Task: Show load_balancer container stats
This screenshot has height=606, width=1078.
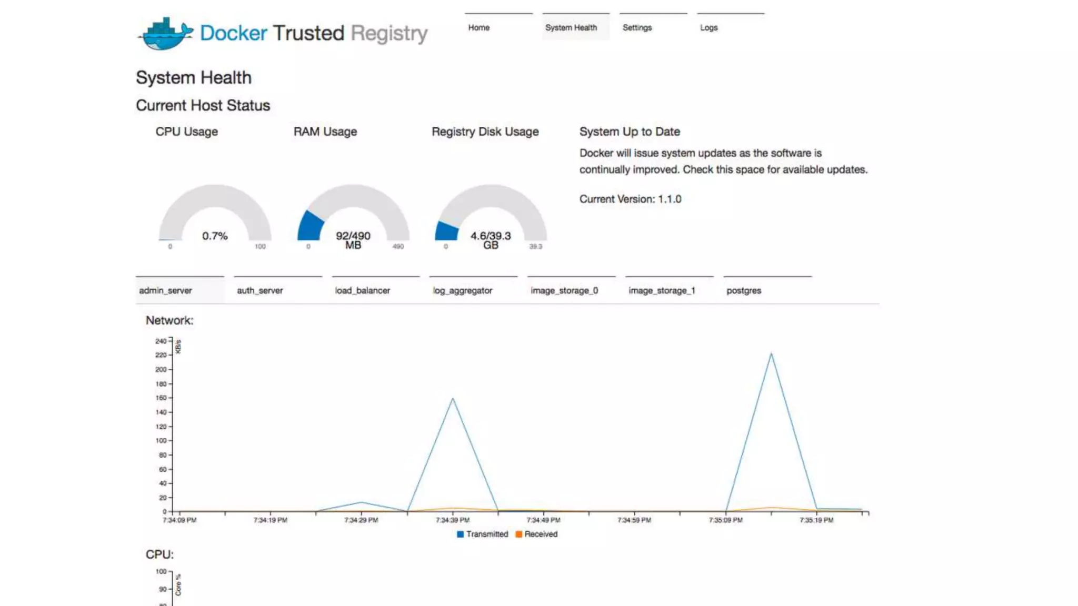Action: click(x=362, y=290)
